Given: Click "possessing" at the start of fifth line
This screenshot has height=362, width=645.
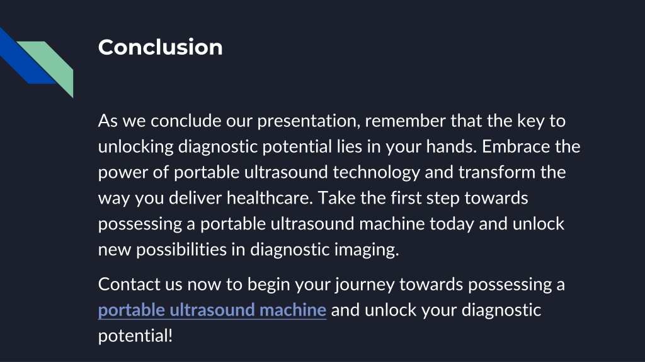Looking at the screenshot, I should tap(140, 224).
